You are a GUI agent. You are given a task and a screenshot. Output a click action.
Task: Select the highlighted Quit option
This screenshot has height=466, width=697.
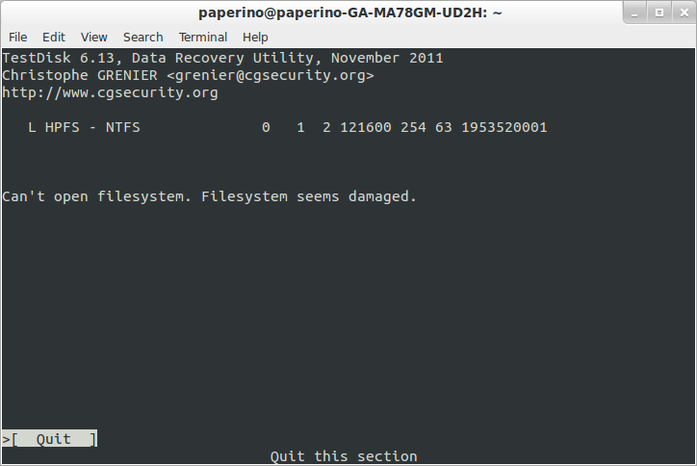(x=50, y=439)
